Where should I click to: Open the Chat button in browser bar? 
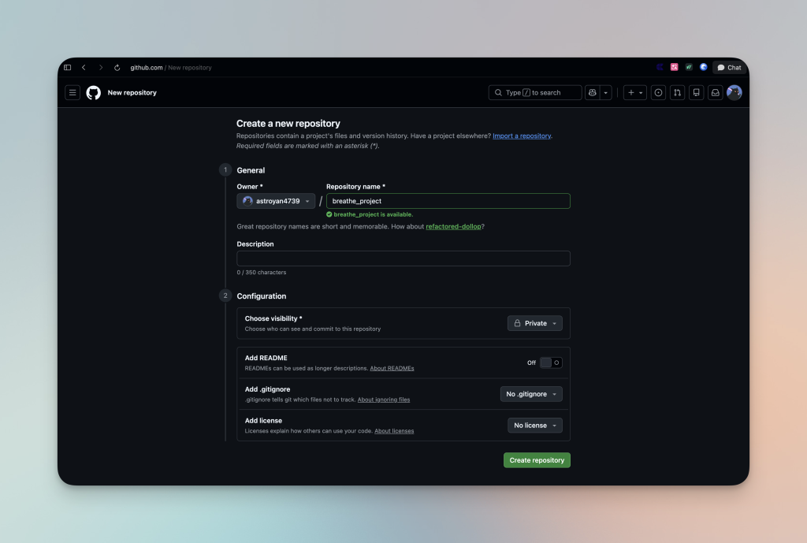point(729,68)
